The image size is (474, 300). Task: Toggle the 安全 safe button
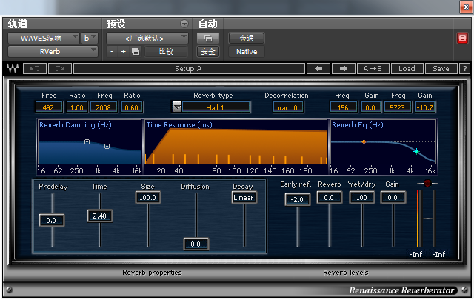pyautogui.click(x=208, y=52)
